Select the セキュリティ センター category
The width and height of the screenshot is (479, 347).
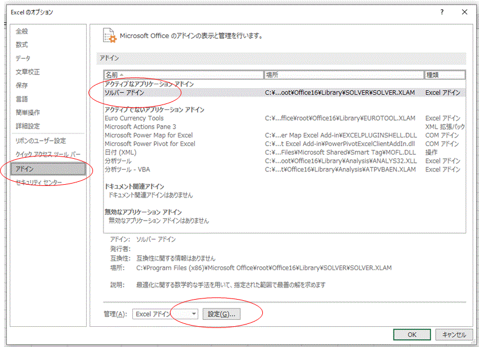[39, 182]
